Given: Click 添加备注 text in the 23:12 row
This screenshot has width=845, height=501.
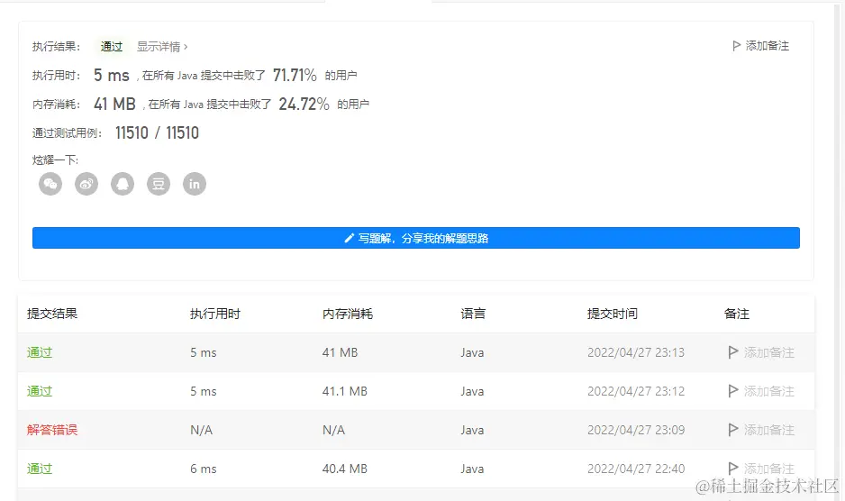Looking at the screenshot, I should pyautogui.click(x=769, y=391).
